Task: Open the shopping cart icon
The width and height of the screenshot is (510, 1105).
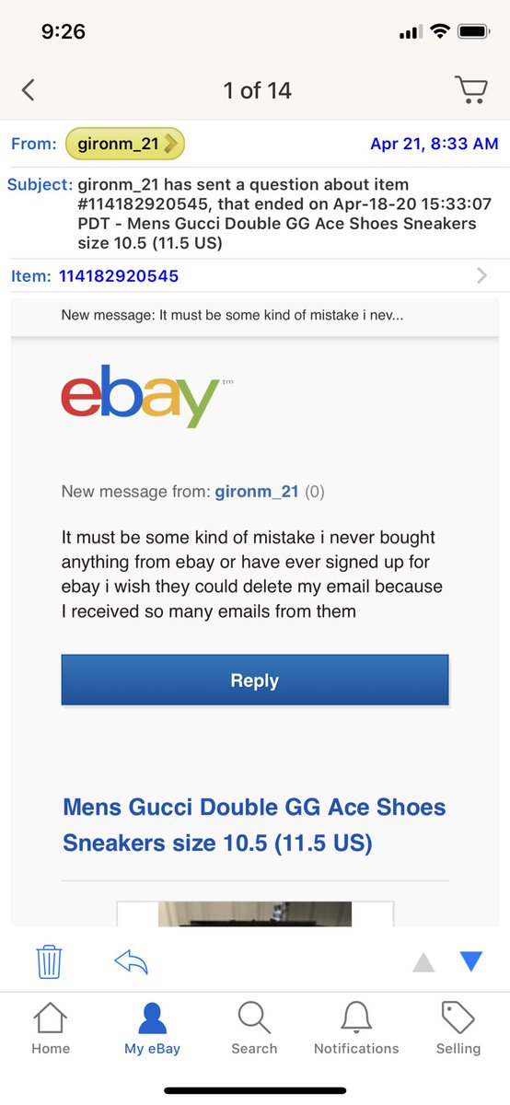Action: coord(471,89)
